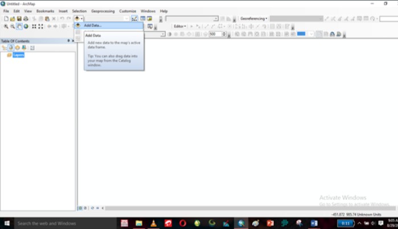Open the Bookmarks menu
398x229 pixels.
(x=45, y=11)
